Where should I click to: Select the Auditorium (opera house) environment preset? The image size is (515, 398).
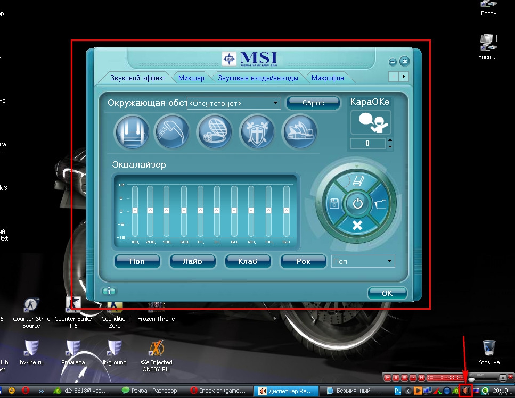300,132
